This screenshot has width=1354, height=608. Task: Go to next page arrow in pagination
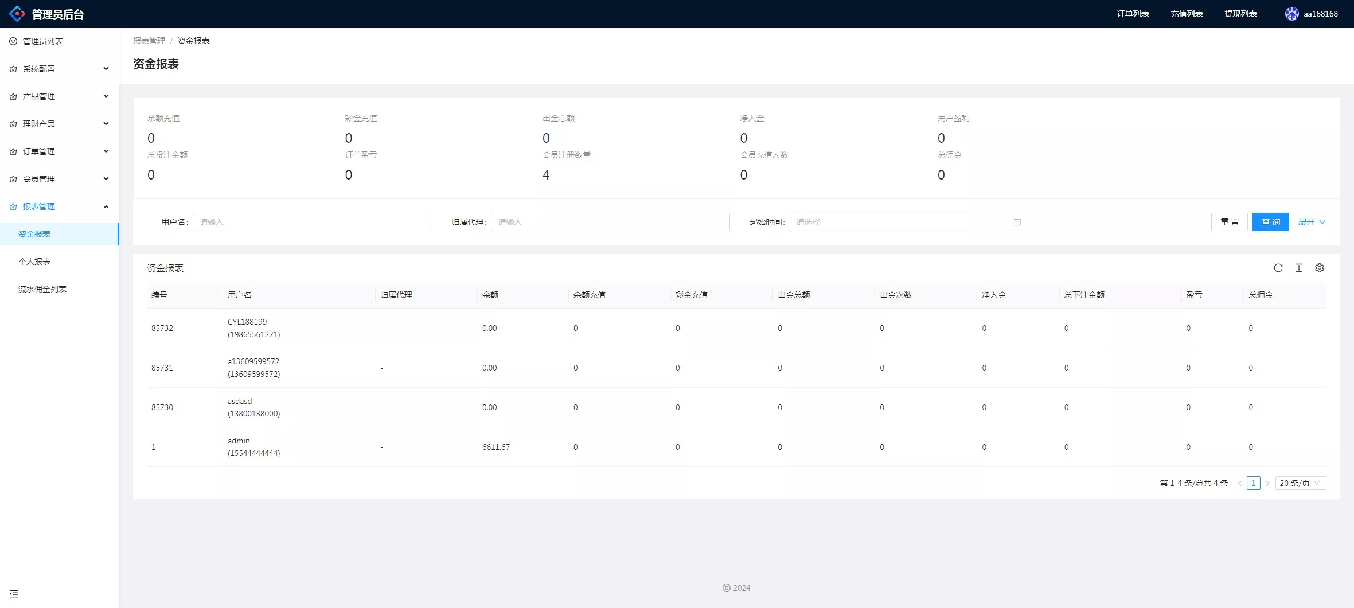(1267, 483)
